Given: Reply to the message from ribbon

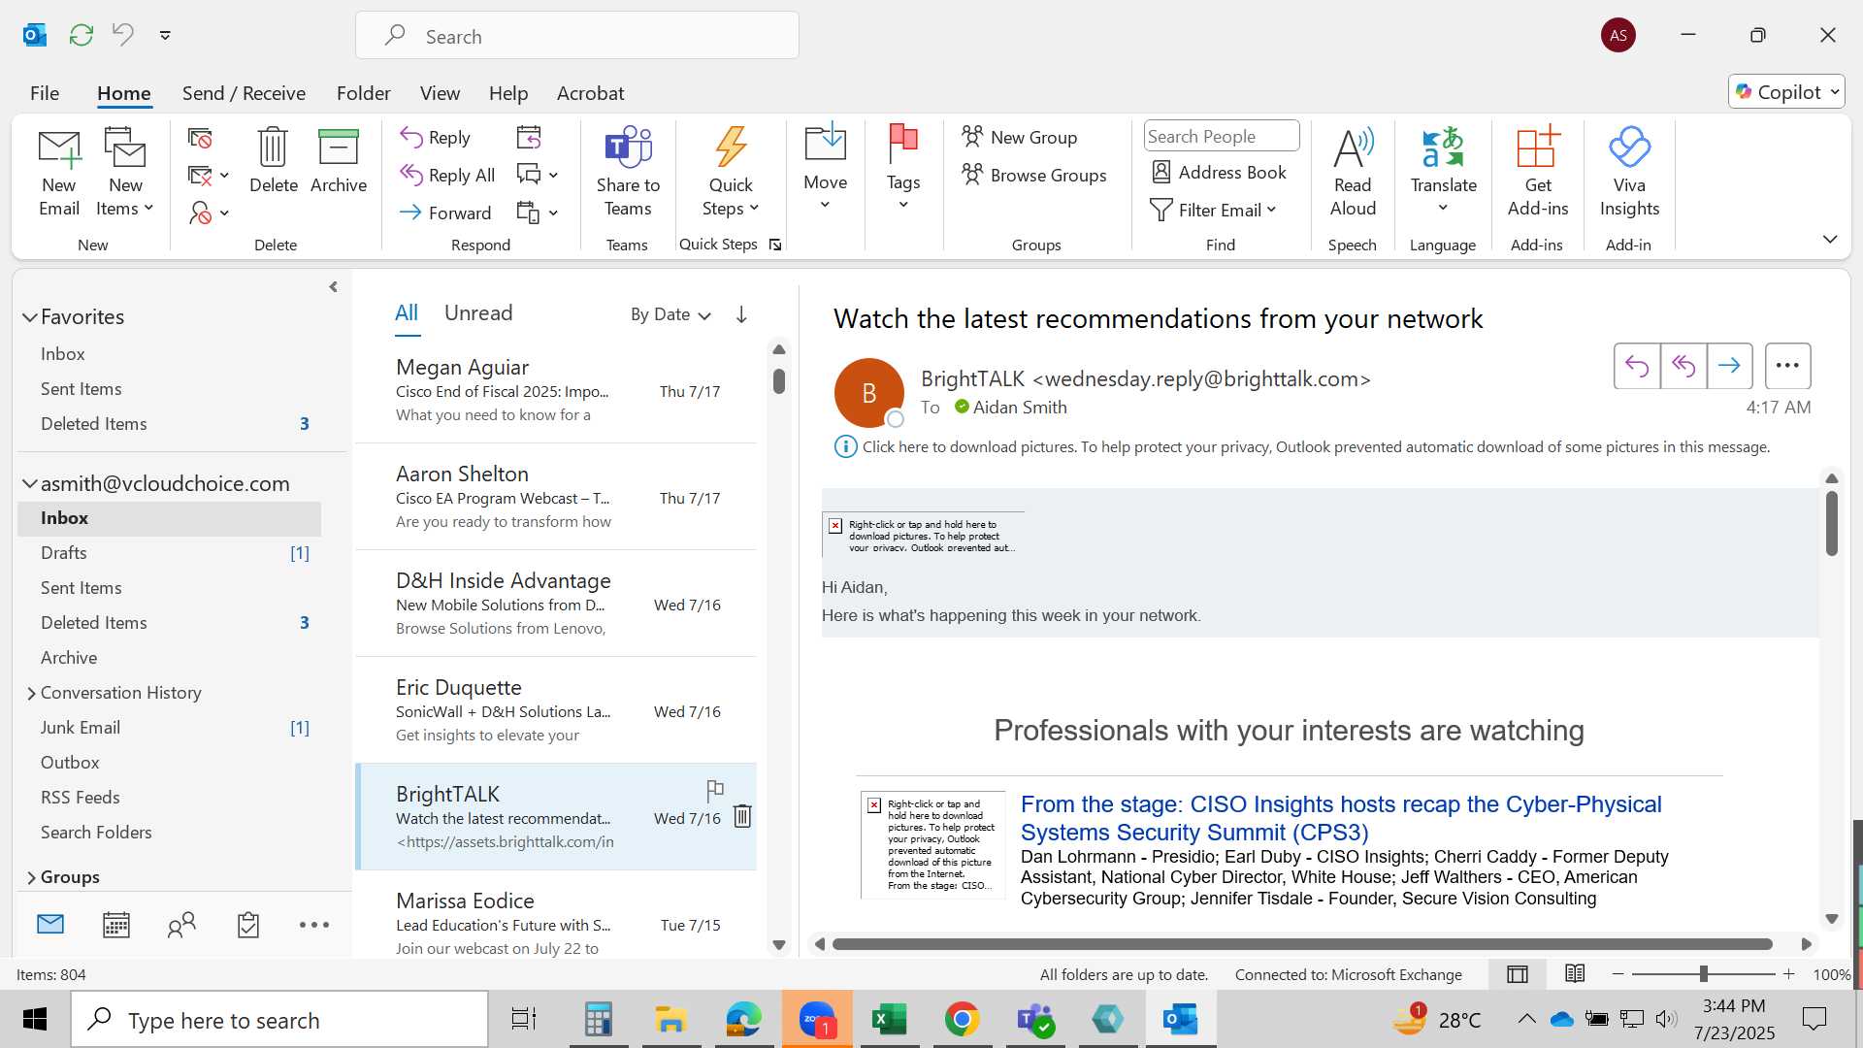Looking at the screenshot, I should [436, 137].
